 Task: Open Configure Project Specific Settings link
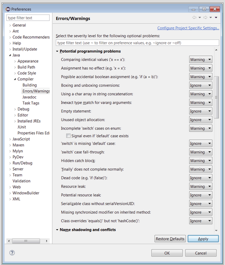click(188, 28)
